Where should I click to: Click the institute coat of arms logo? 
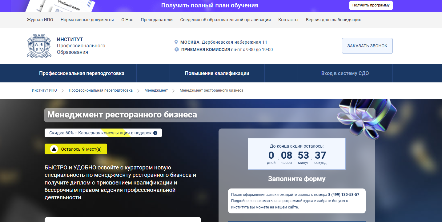pos(39,46)
